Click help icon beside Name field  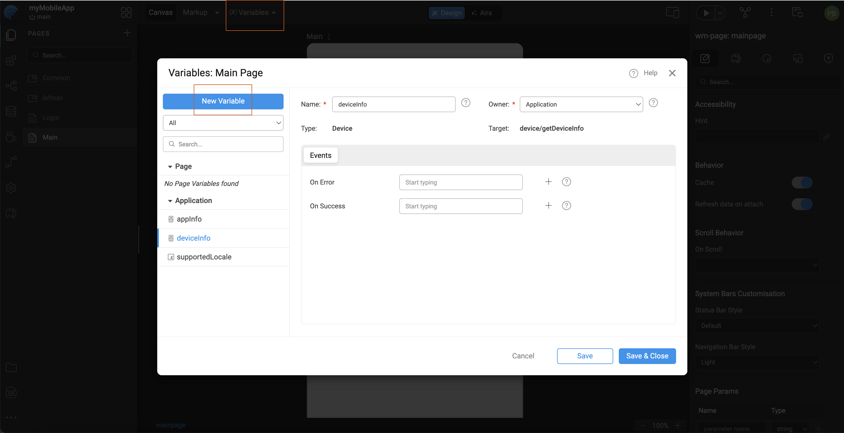pyautogui.click(x=466, y=103)
